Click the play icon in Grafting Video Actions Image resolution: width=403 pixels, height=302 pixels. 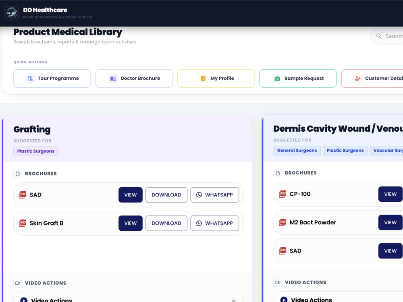[24, 300]
